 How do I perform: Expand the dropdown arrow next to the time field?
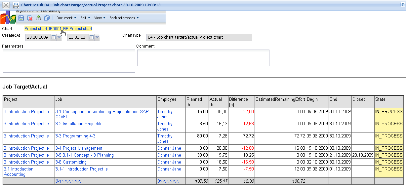point(97,37)
